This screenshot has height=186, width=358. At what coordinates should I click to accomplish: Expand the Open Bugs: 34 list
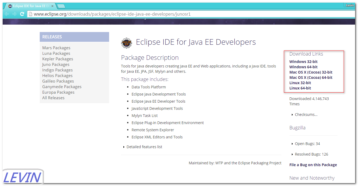point(306,144)
